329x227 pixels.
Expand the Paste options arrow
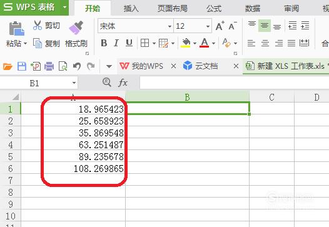coord(25,43)
